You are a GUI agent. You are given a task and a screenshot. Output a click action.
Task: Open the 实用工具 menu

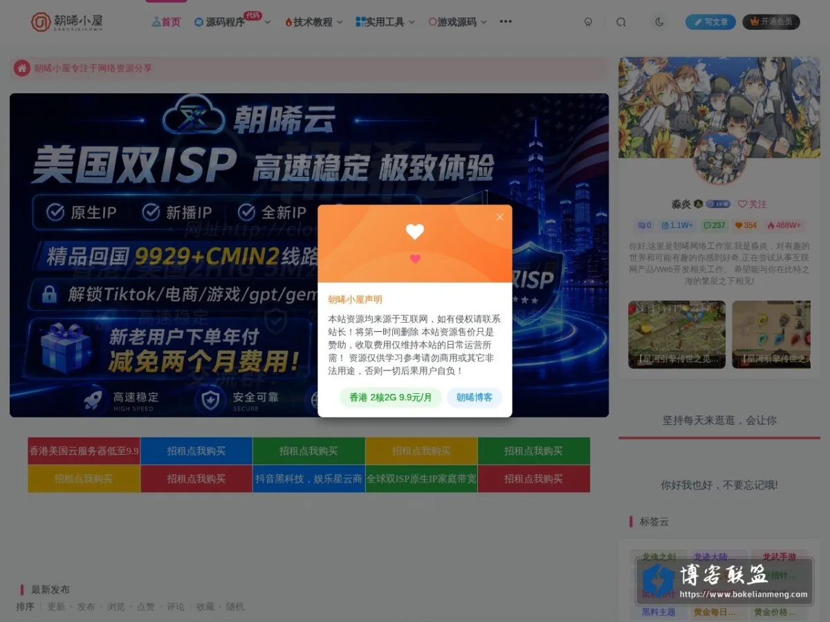coord(380,22)
